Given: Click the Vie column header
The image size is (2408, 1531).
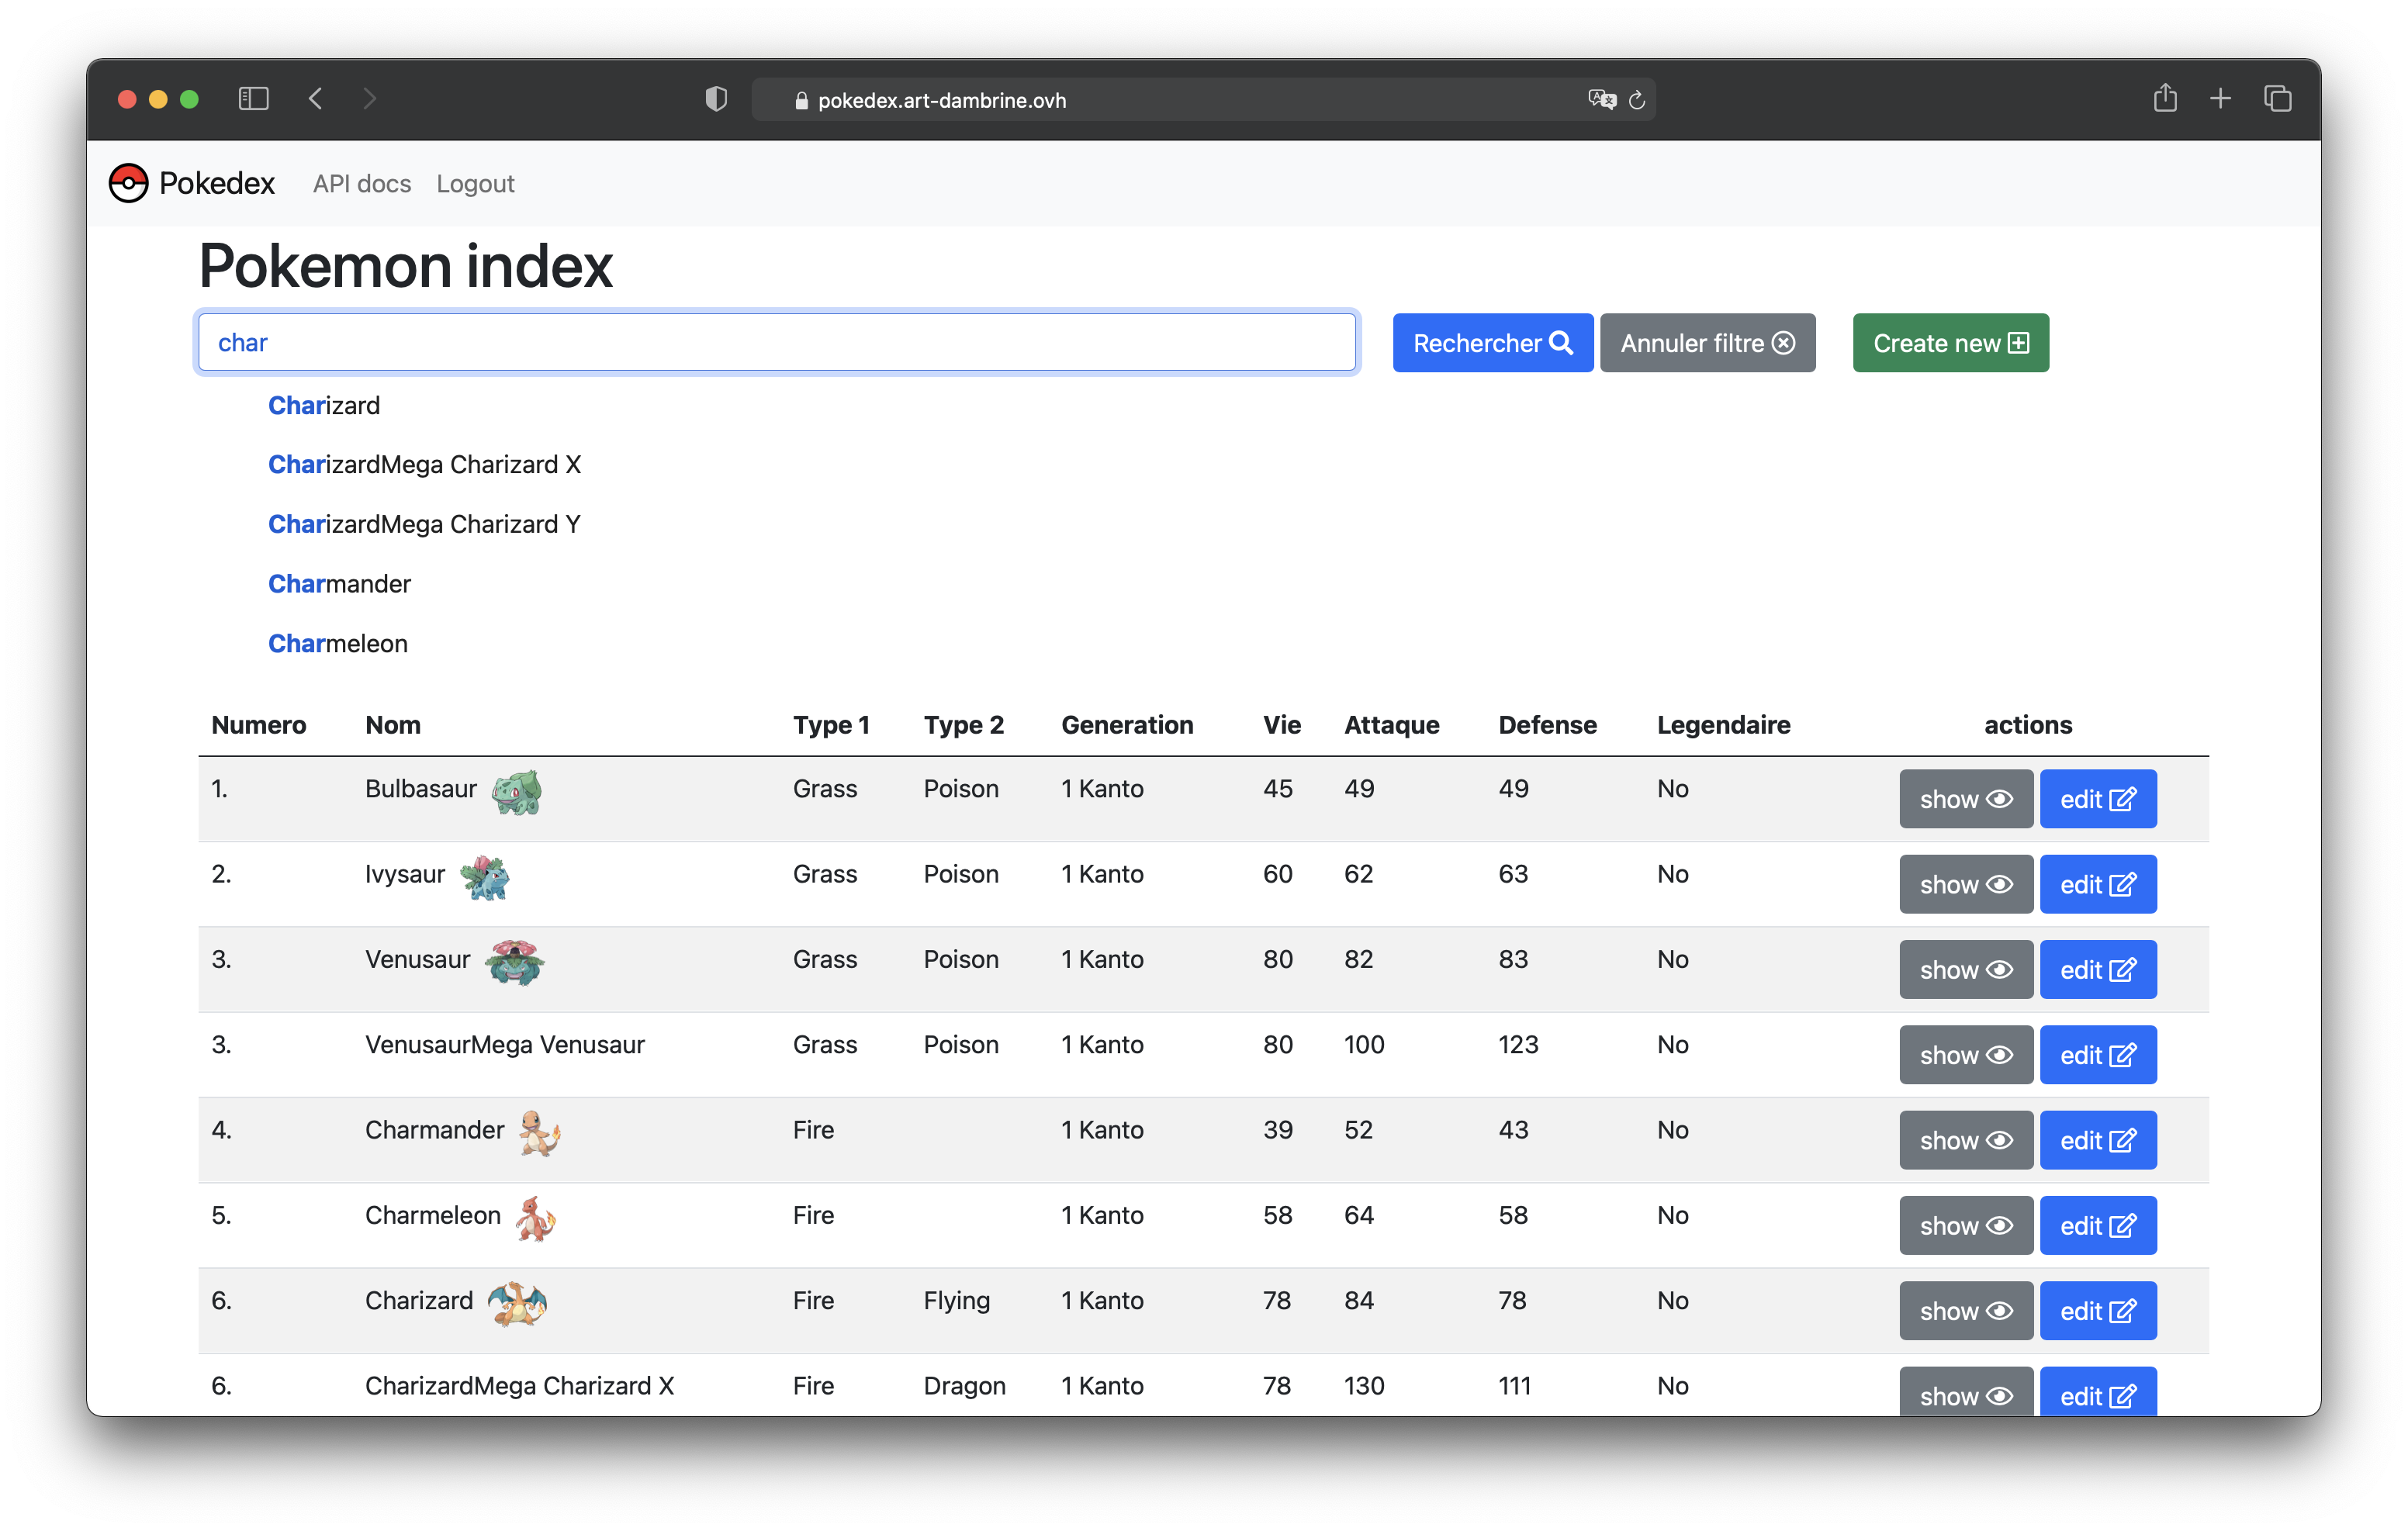Looking at the screenshot, I should (x=1282, y=725).
